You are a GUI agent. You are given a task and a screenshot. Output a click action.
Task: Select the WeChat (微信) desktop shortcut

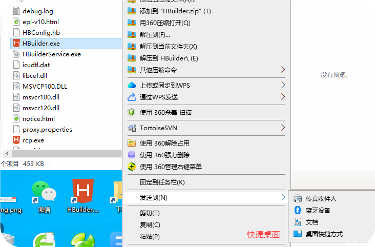coord(44,197)
